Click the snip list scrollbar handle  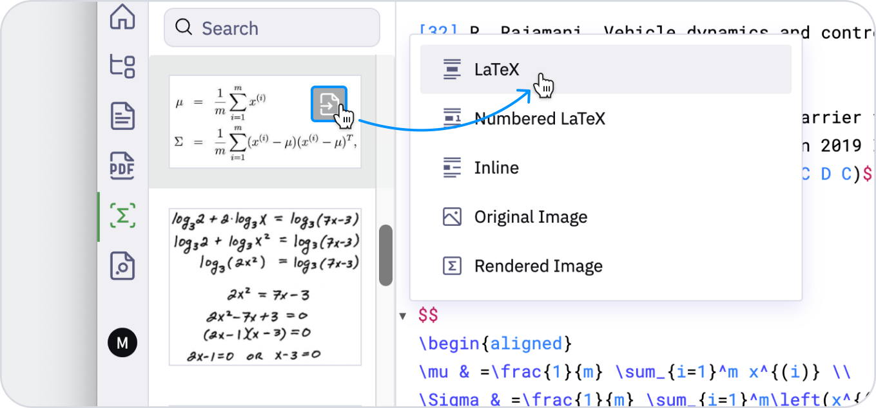(x=385, y=255)
